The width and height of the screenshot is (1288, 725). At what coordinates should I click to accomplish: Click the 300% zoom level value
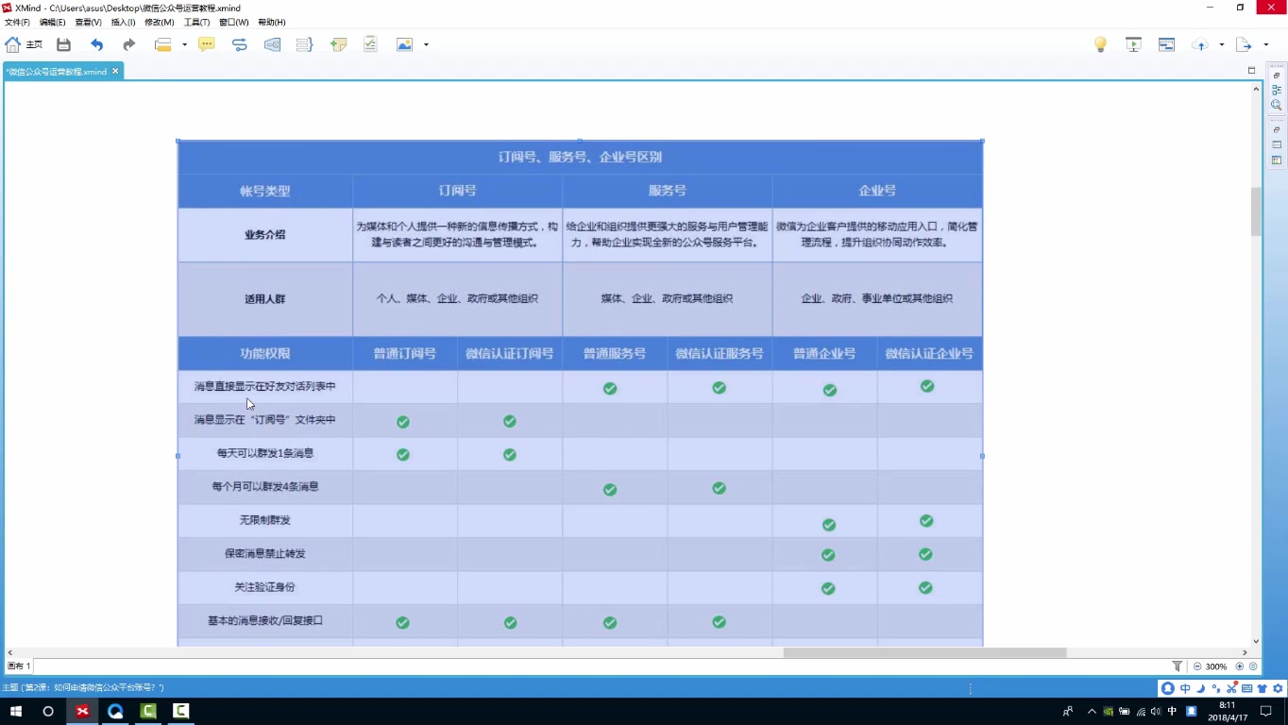pos(1216,666)
